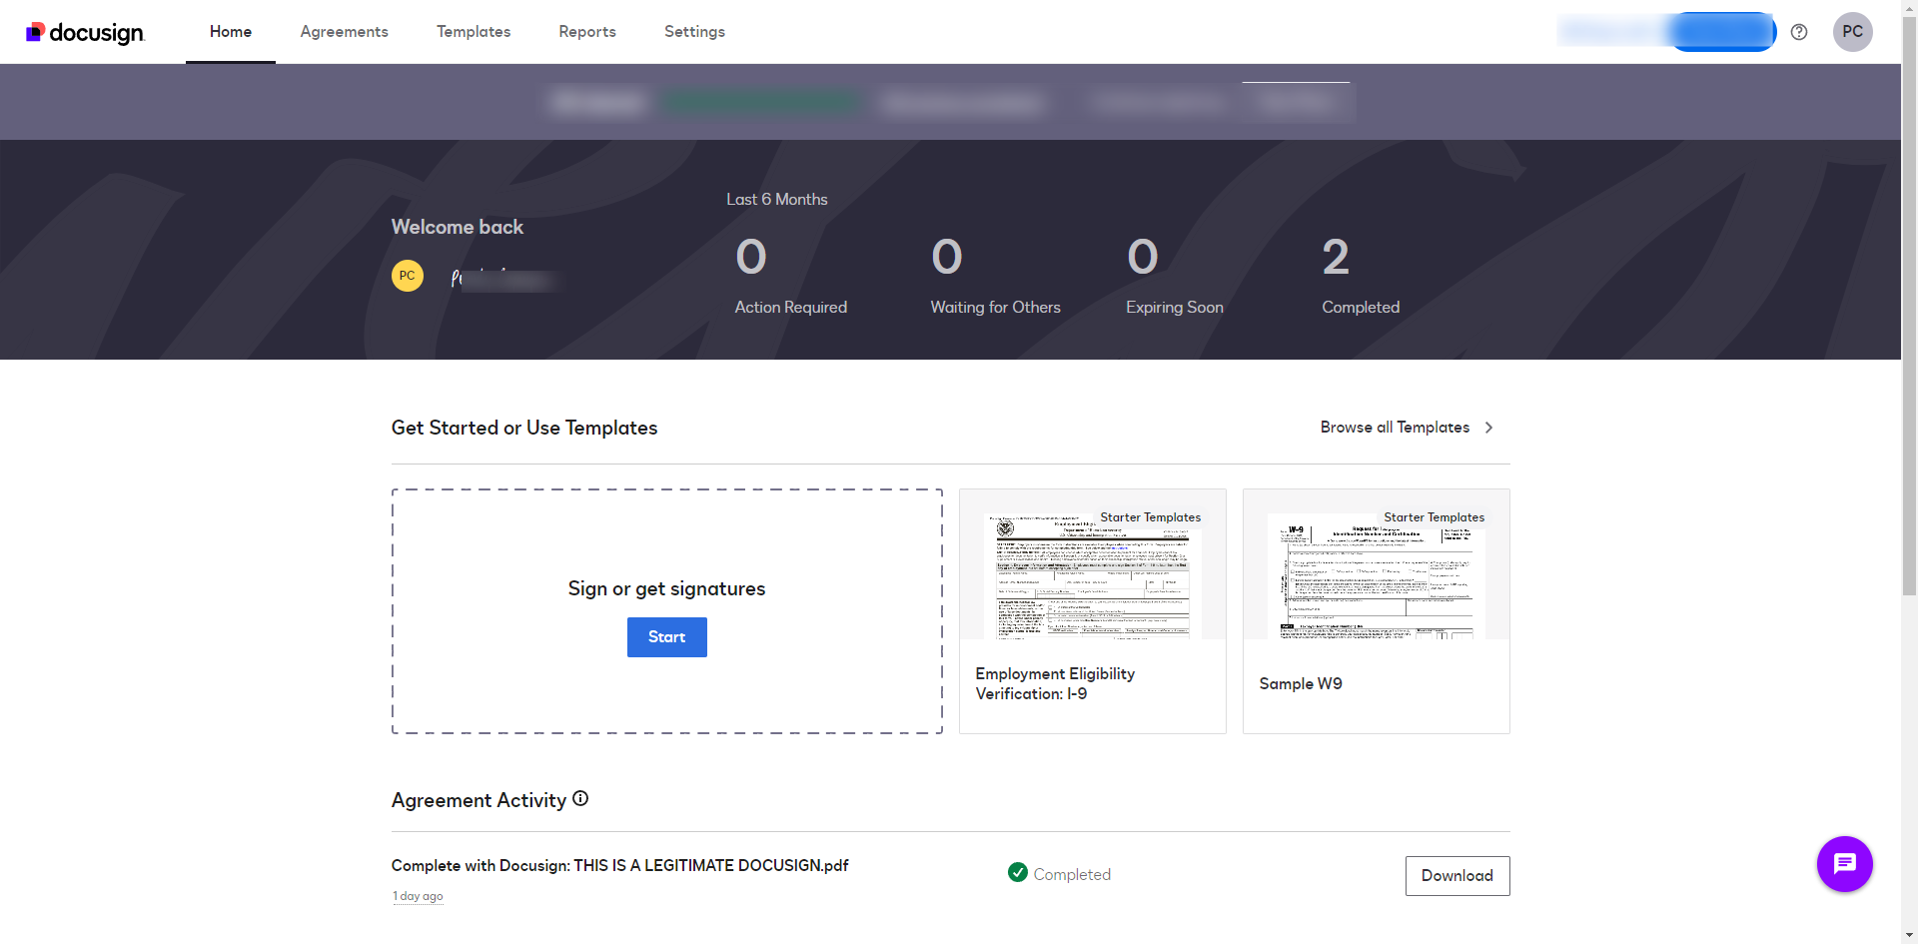View the Action Required count

751,258
